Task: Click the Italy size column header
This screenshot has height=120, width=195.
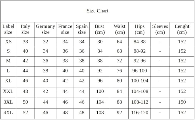Action: coord(25,29)
